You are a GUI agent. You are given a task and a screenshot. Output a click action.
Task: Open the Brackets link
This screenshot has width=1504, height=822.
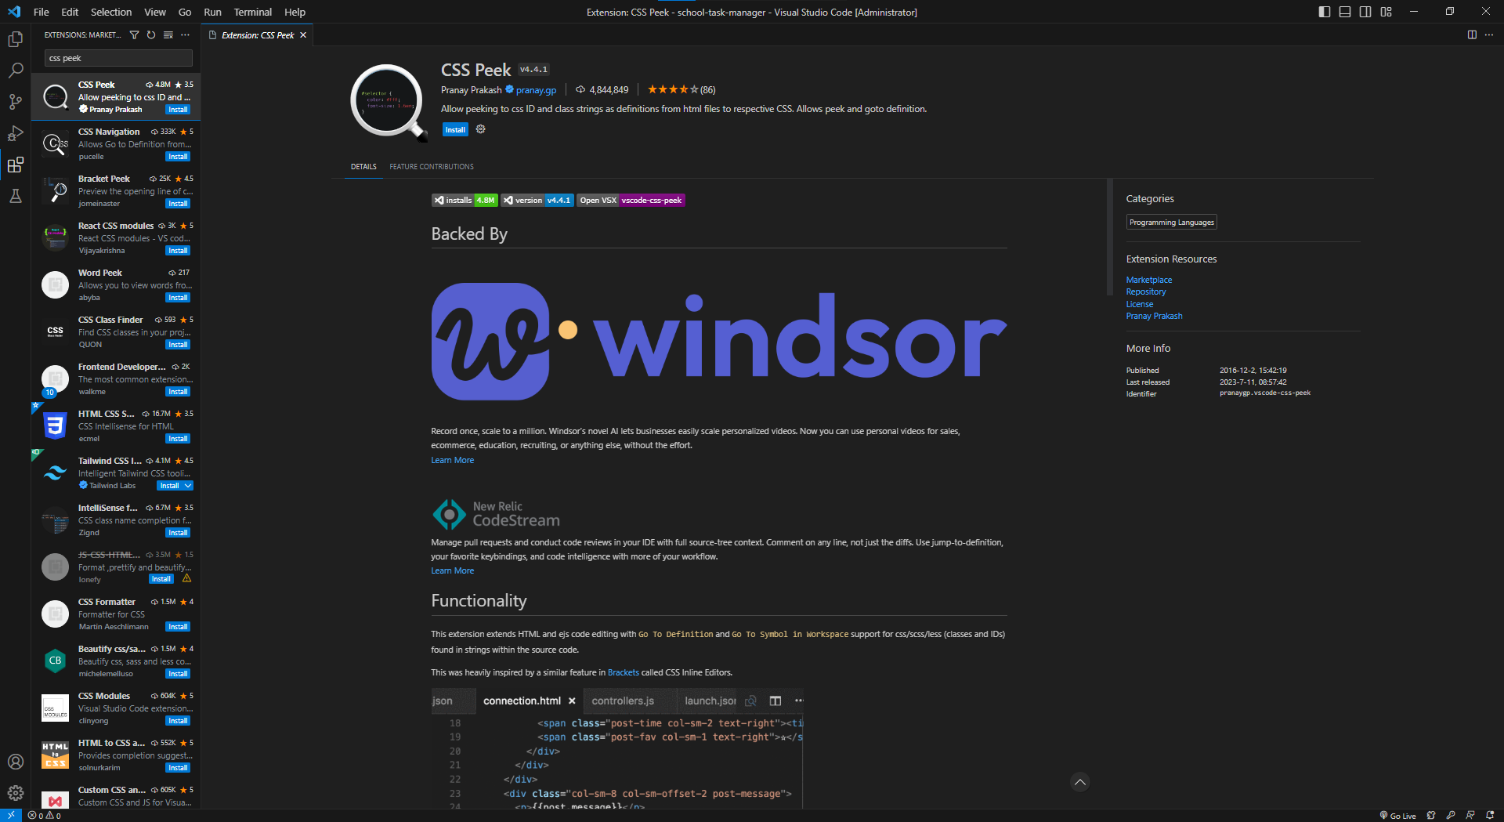[x=624, y=672]
